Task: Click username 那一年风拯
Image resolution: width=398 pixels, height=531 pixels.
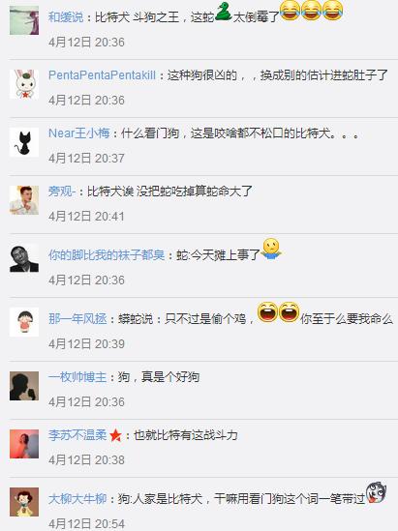Action: (x=77, y=318)
